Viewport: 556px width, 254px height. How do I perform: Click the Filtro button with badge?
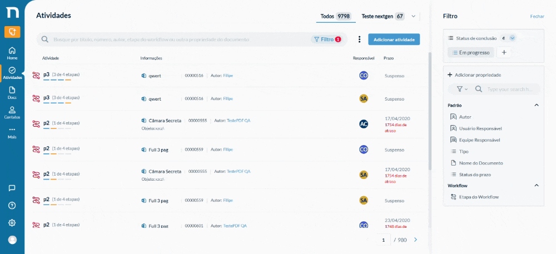tap(327, 39)
